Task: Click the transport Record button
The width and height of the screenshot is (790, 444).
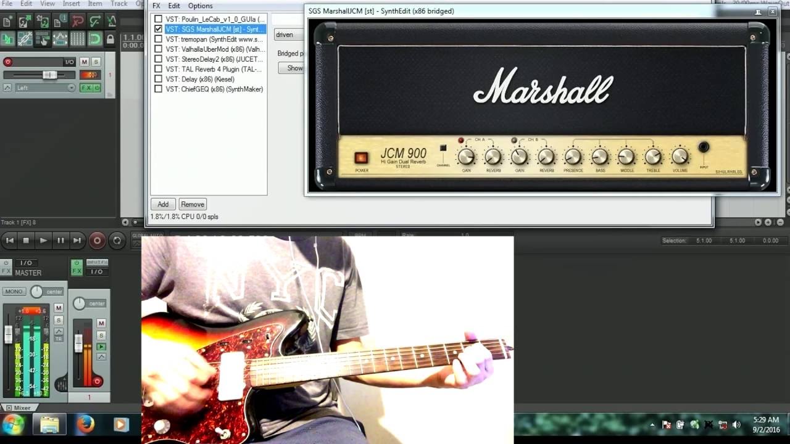Action: click(97, 240)
